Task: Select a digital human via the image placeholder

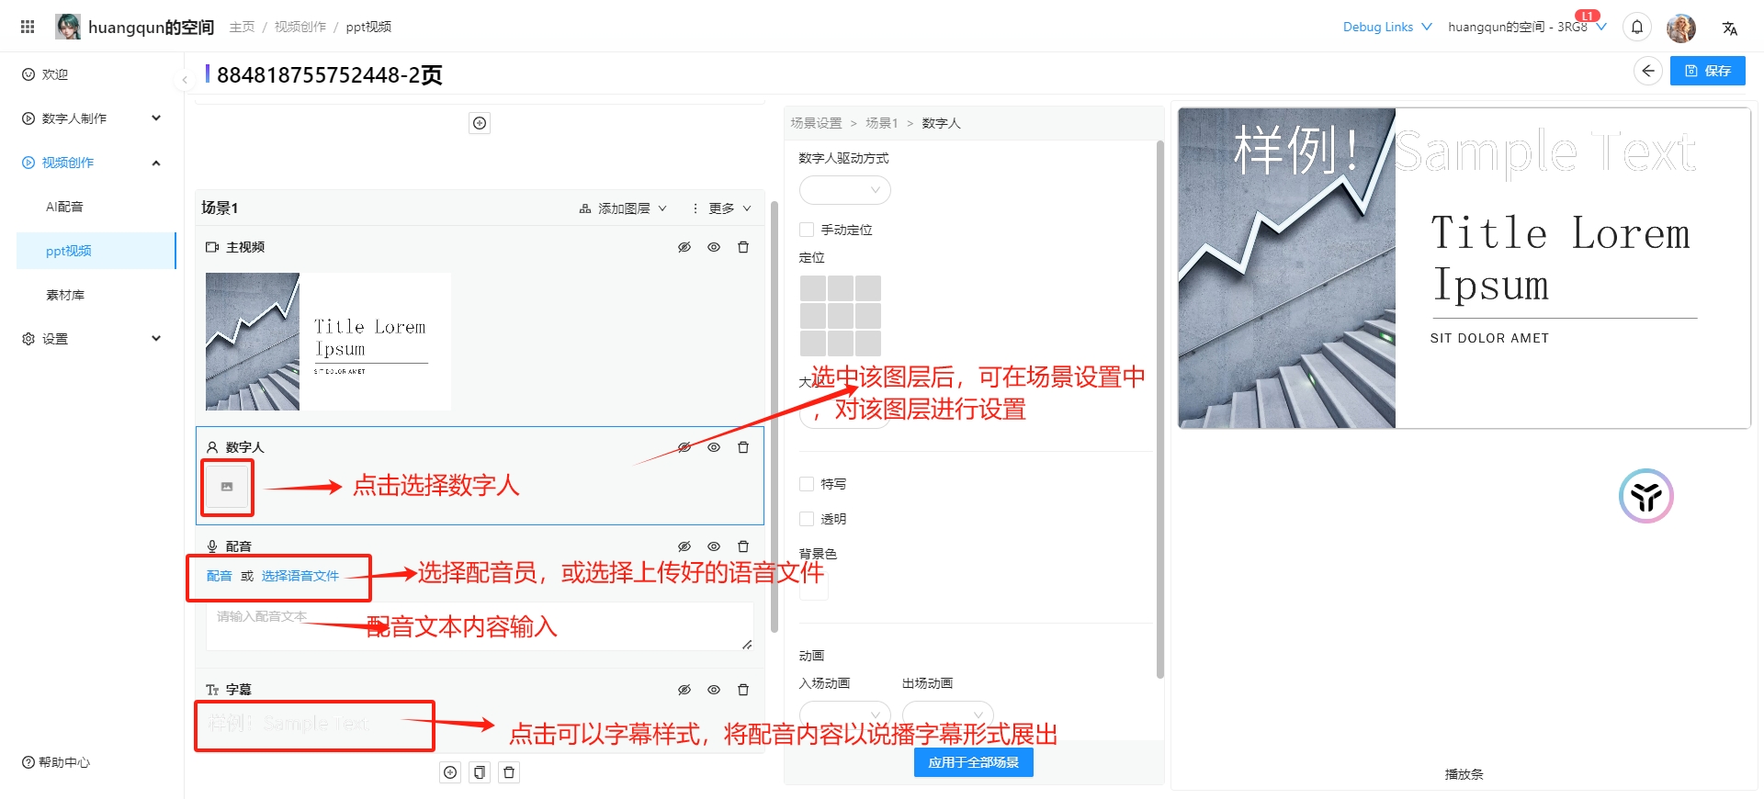Action: (x=227, y=487)
